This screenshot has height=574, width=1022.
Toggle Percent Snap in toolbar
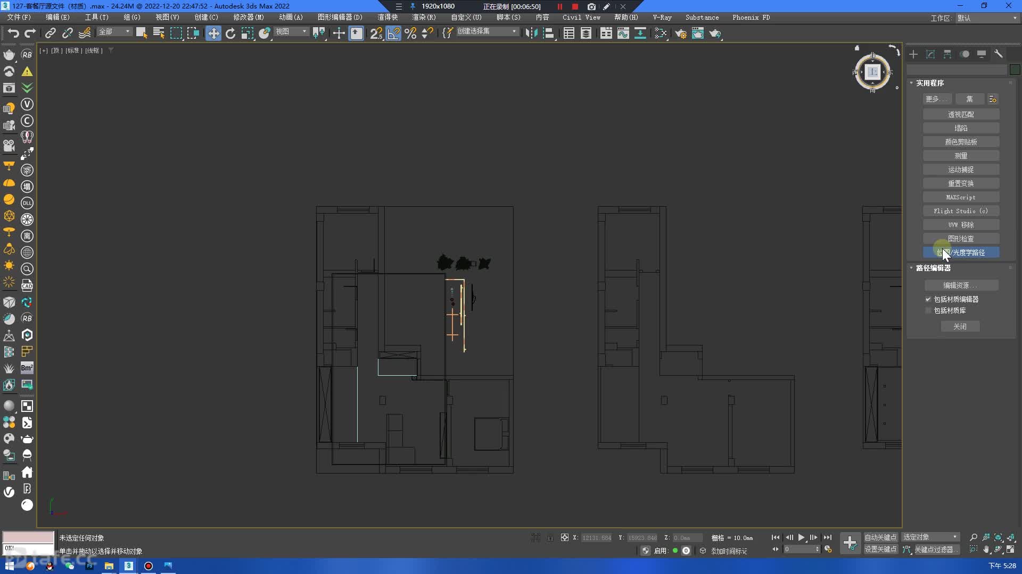[x=410, y=33]
